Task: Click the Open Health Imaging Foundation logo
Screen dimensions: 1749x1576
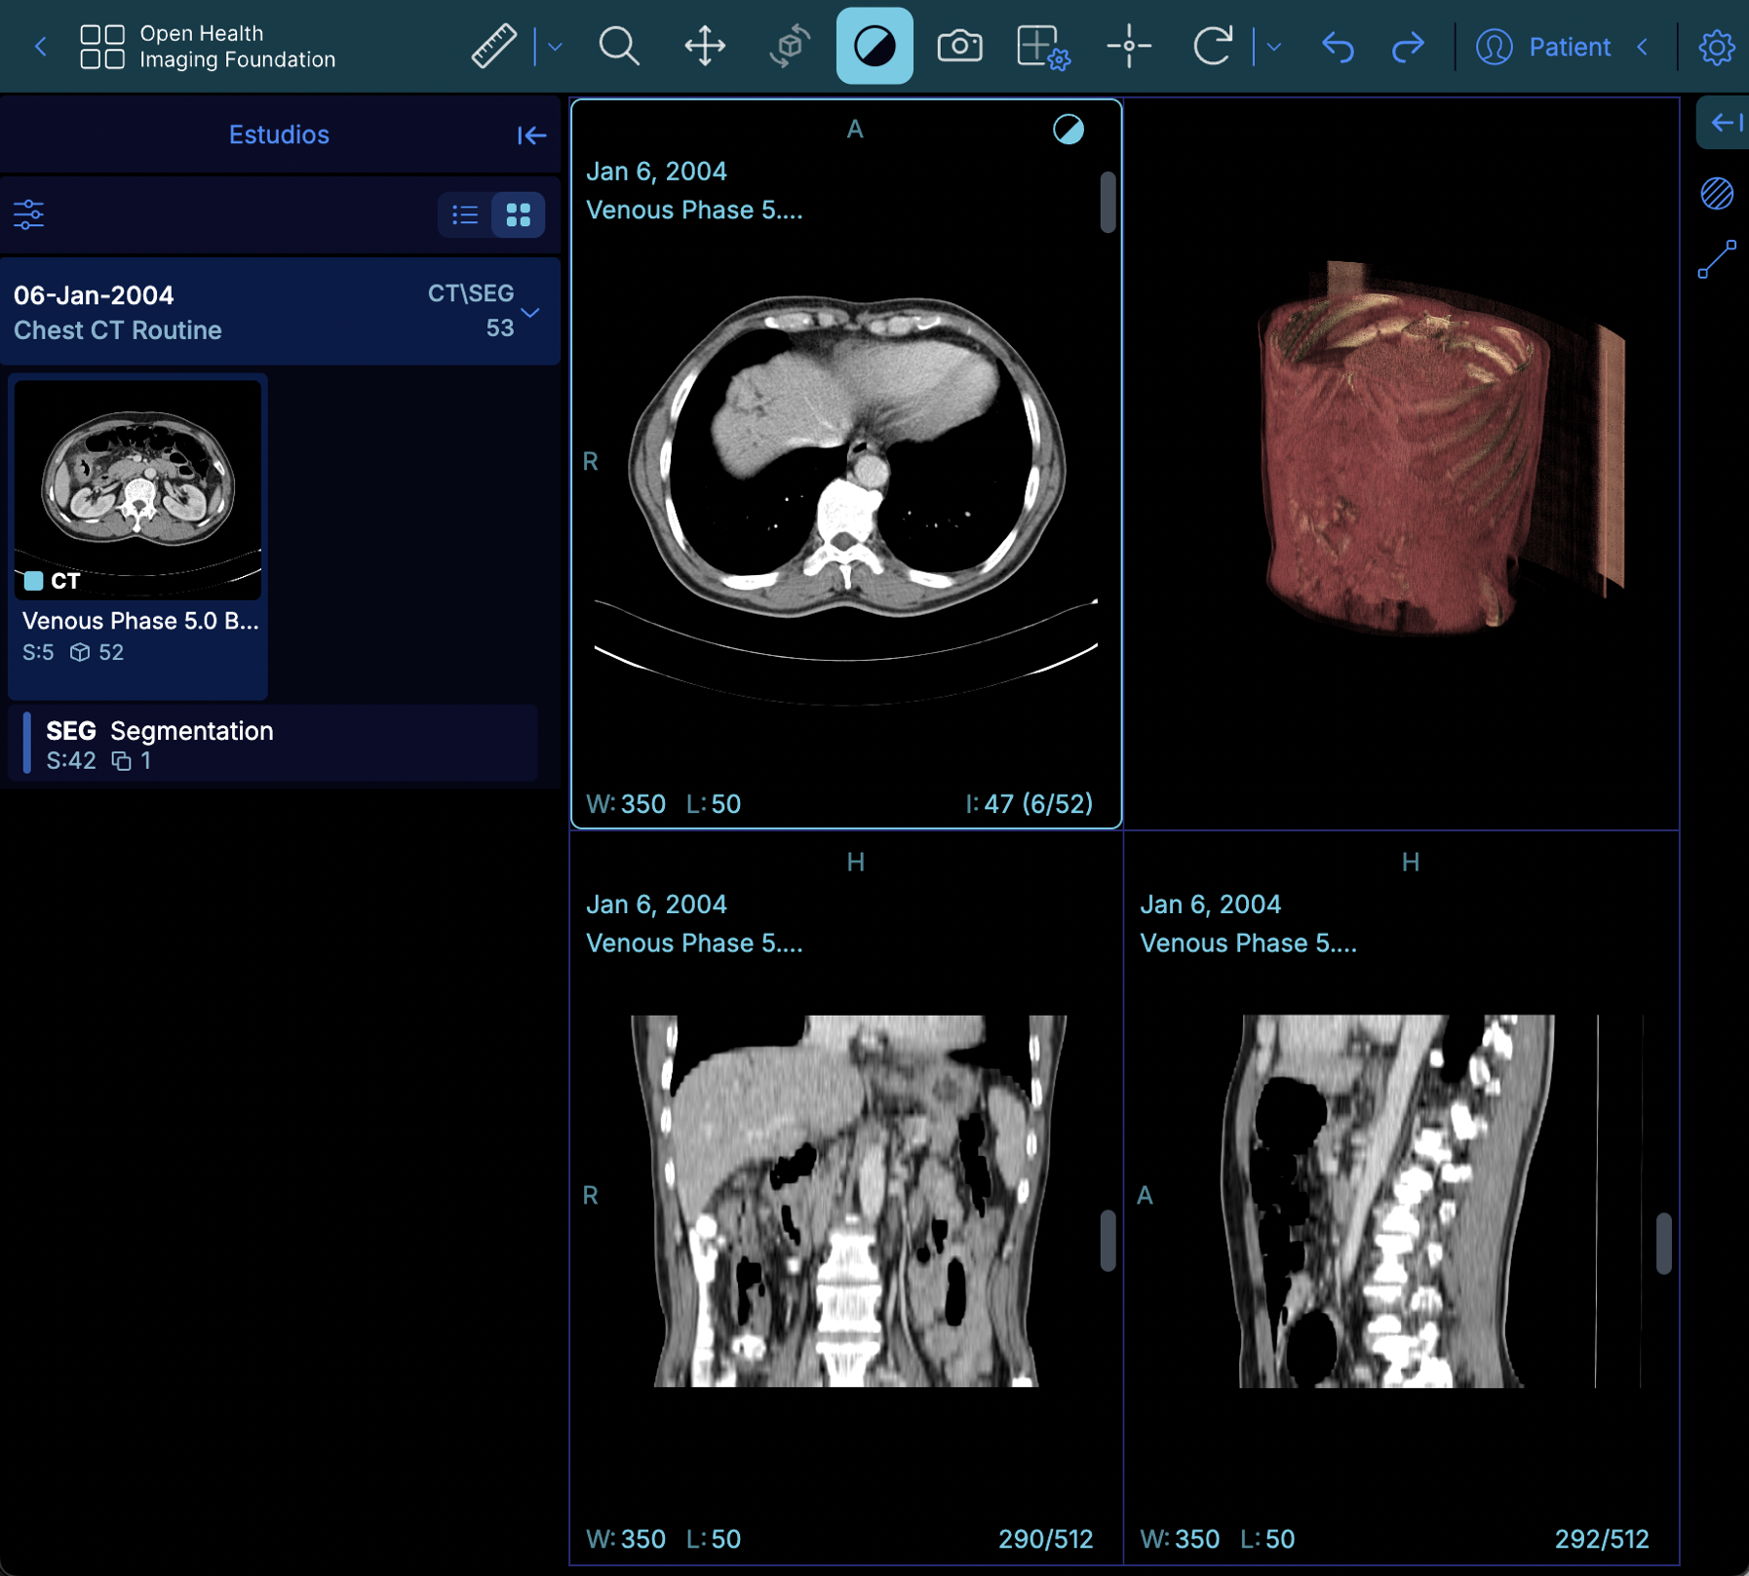Action: [208, 46]
